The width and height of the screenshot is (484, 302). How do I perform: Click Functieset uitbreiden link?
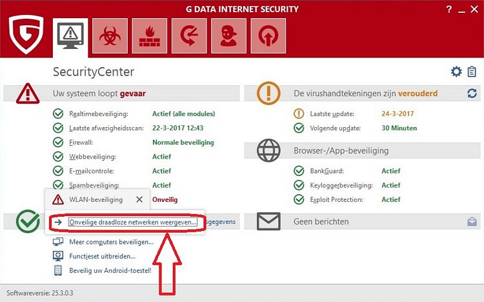102,256
